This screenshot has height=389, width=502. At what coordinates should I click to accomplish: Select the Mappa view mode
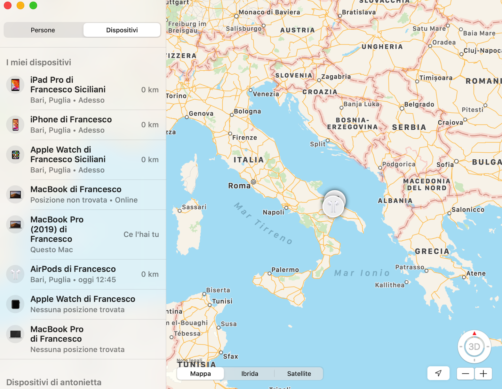(201, 374)
